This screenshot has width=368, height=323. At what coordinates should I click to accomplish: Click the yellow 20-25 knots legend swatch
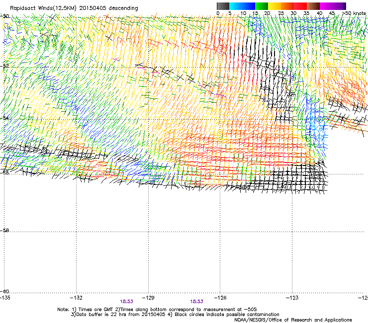point(275,6)
